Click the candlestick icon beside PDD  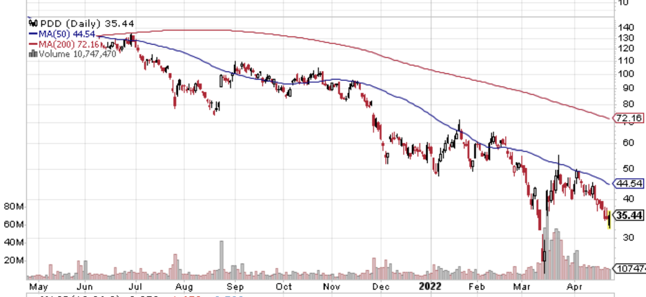[33, 23]
